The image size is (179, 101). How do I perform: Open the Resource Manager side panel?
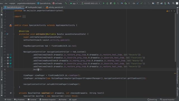[2, 40]
